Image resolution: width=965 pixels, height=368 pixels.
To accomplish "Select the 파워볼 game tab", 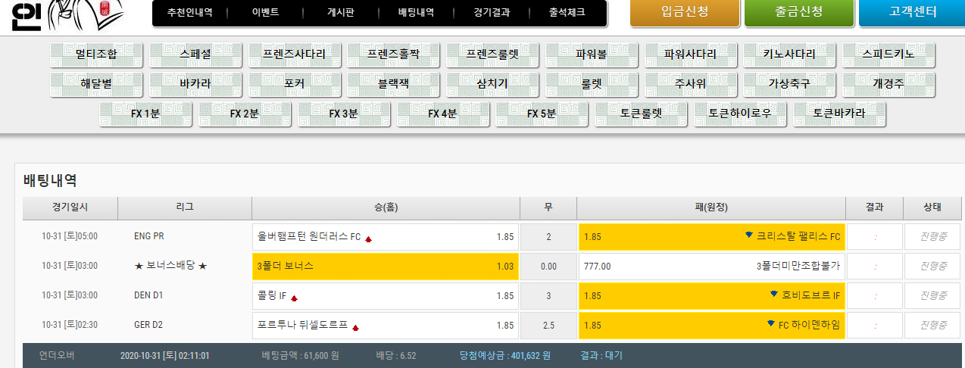I will 592,55.
